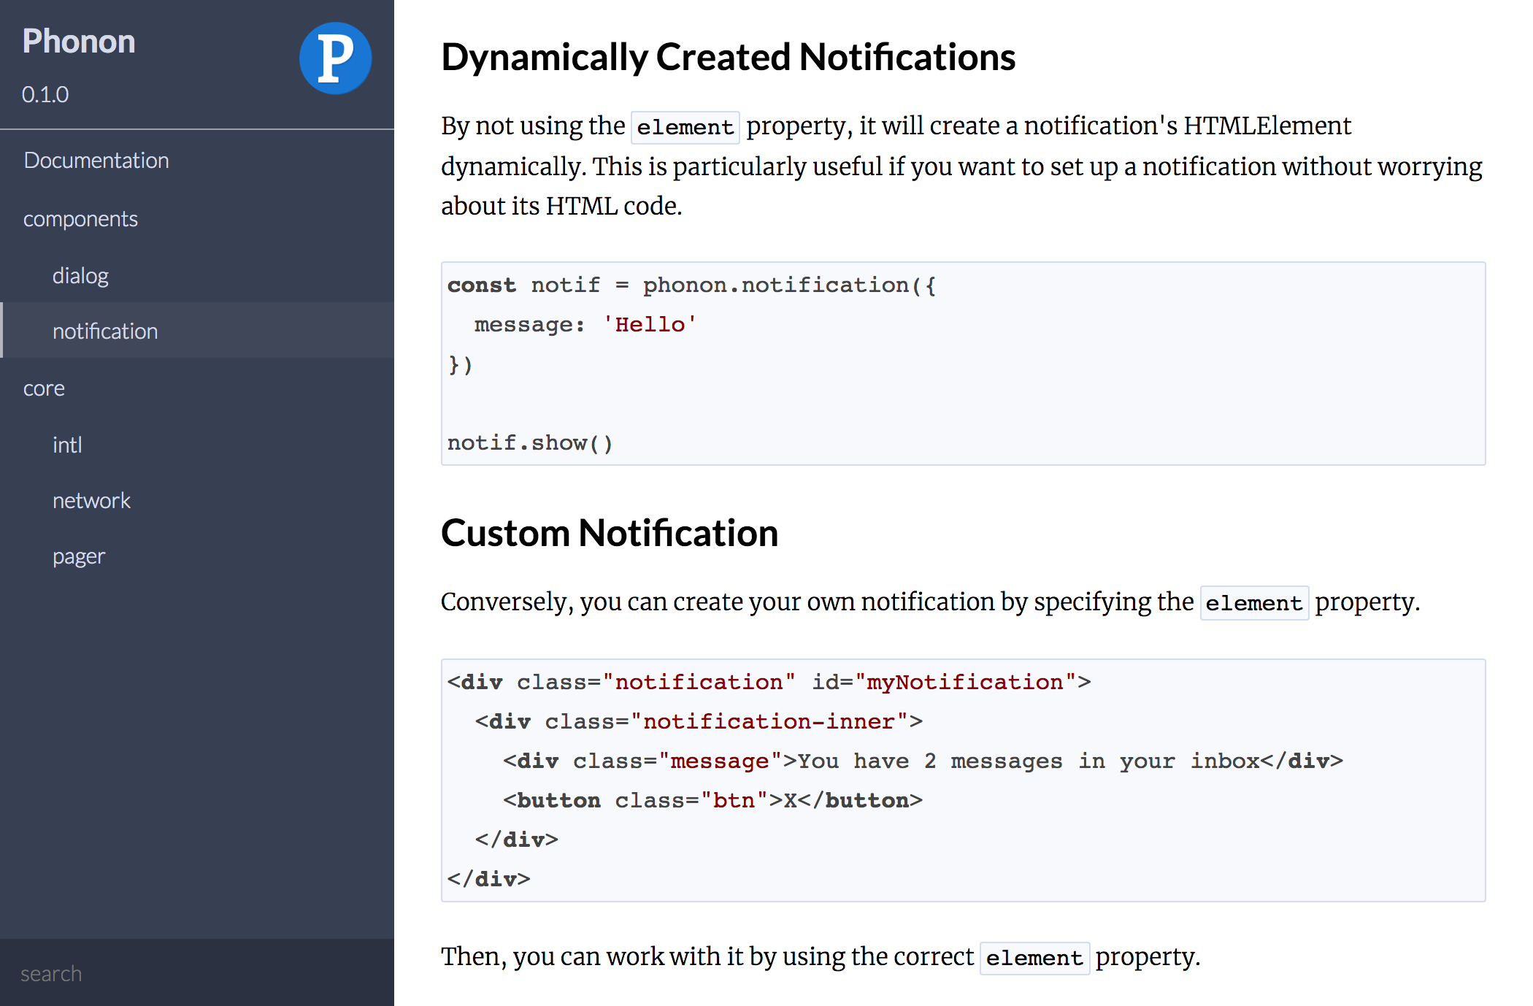The image size is (1533, 1006).
Task: Select core section in sidebar
Action: (x=44, y=388)
